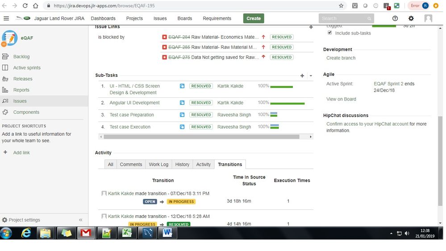Click the plus icon beside Add link
The width and height of the screenshot is (446, 251).
click(5, 152)
